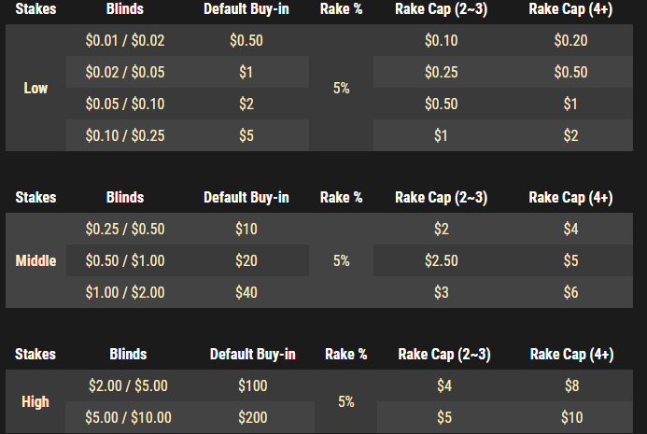Select the $0.01 / $0.02 blinds cell
The width and height of the screenshot is (647, 434).
click(x=124, y=41)
